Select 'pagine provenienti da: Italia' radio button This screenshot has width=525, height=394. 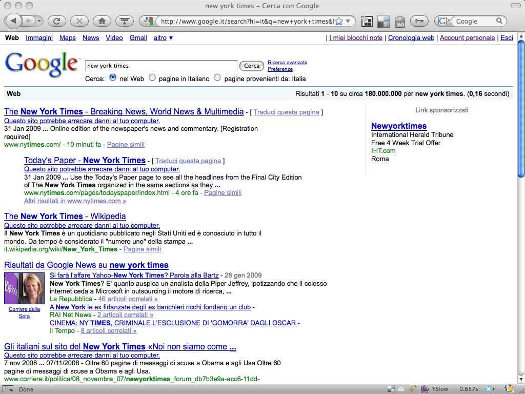[x=217, y=77]
